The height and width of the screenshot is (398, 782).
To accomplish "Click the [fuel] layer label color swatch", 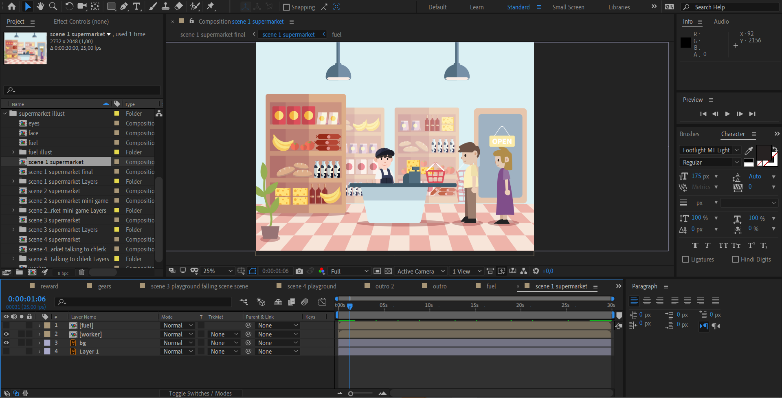I will click(x=47, y=325).
